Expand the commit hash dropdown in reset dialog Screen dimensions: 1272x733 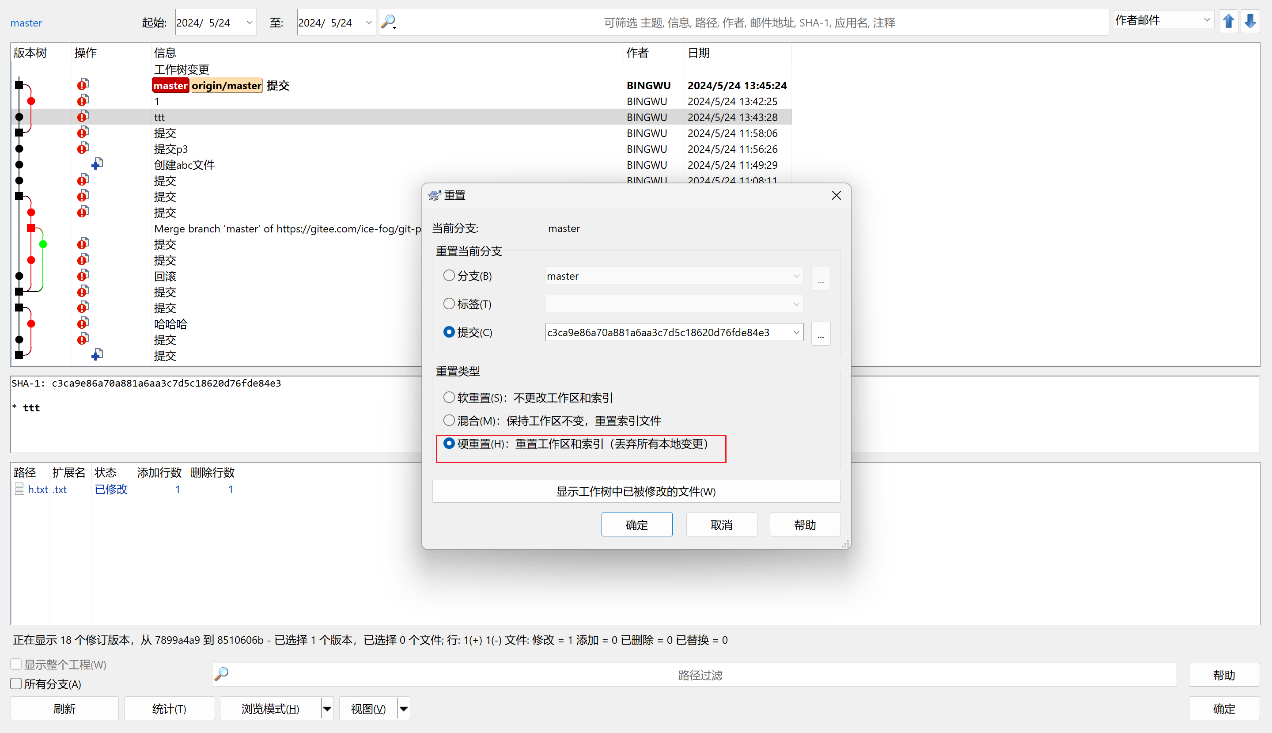(796, 332)
